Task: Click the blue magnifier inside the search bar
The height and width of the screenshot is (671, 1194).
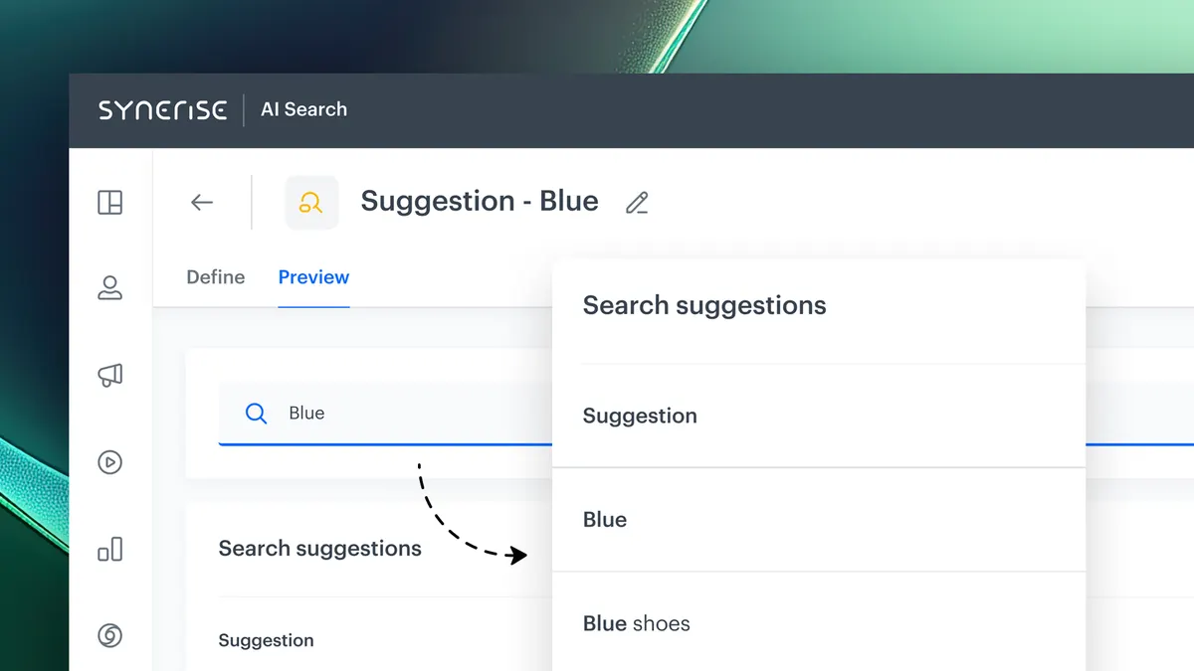Action: (x=256, y=413)
